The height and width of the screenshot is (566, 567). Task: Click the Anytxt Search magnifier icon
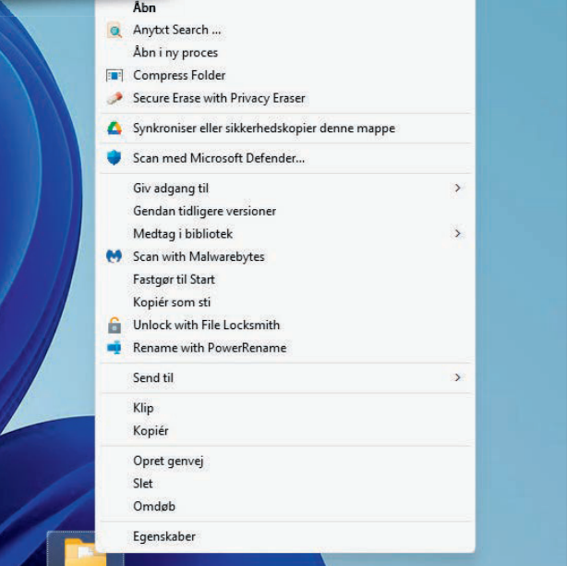point(115,31)
